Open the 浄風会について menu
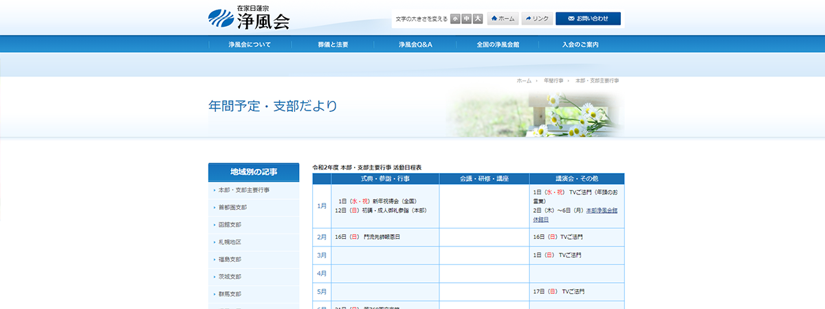Viewport: 825px width, 309px height. click(x=250, y=45)
